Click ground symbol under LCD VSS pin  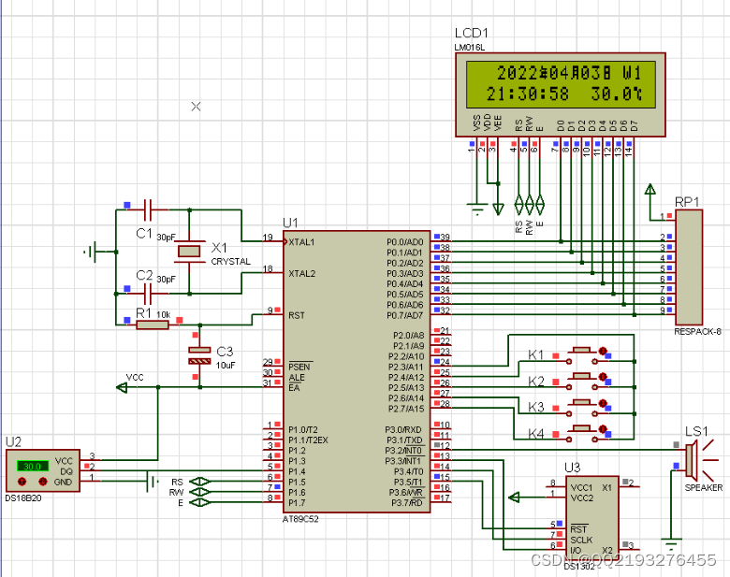[477, 209]
